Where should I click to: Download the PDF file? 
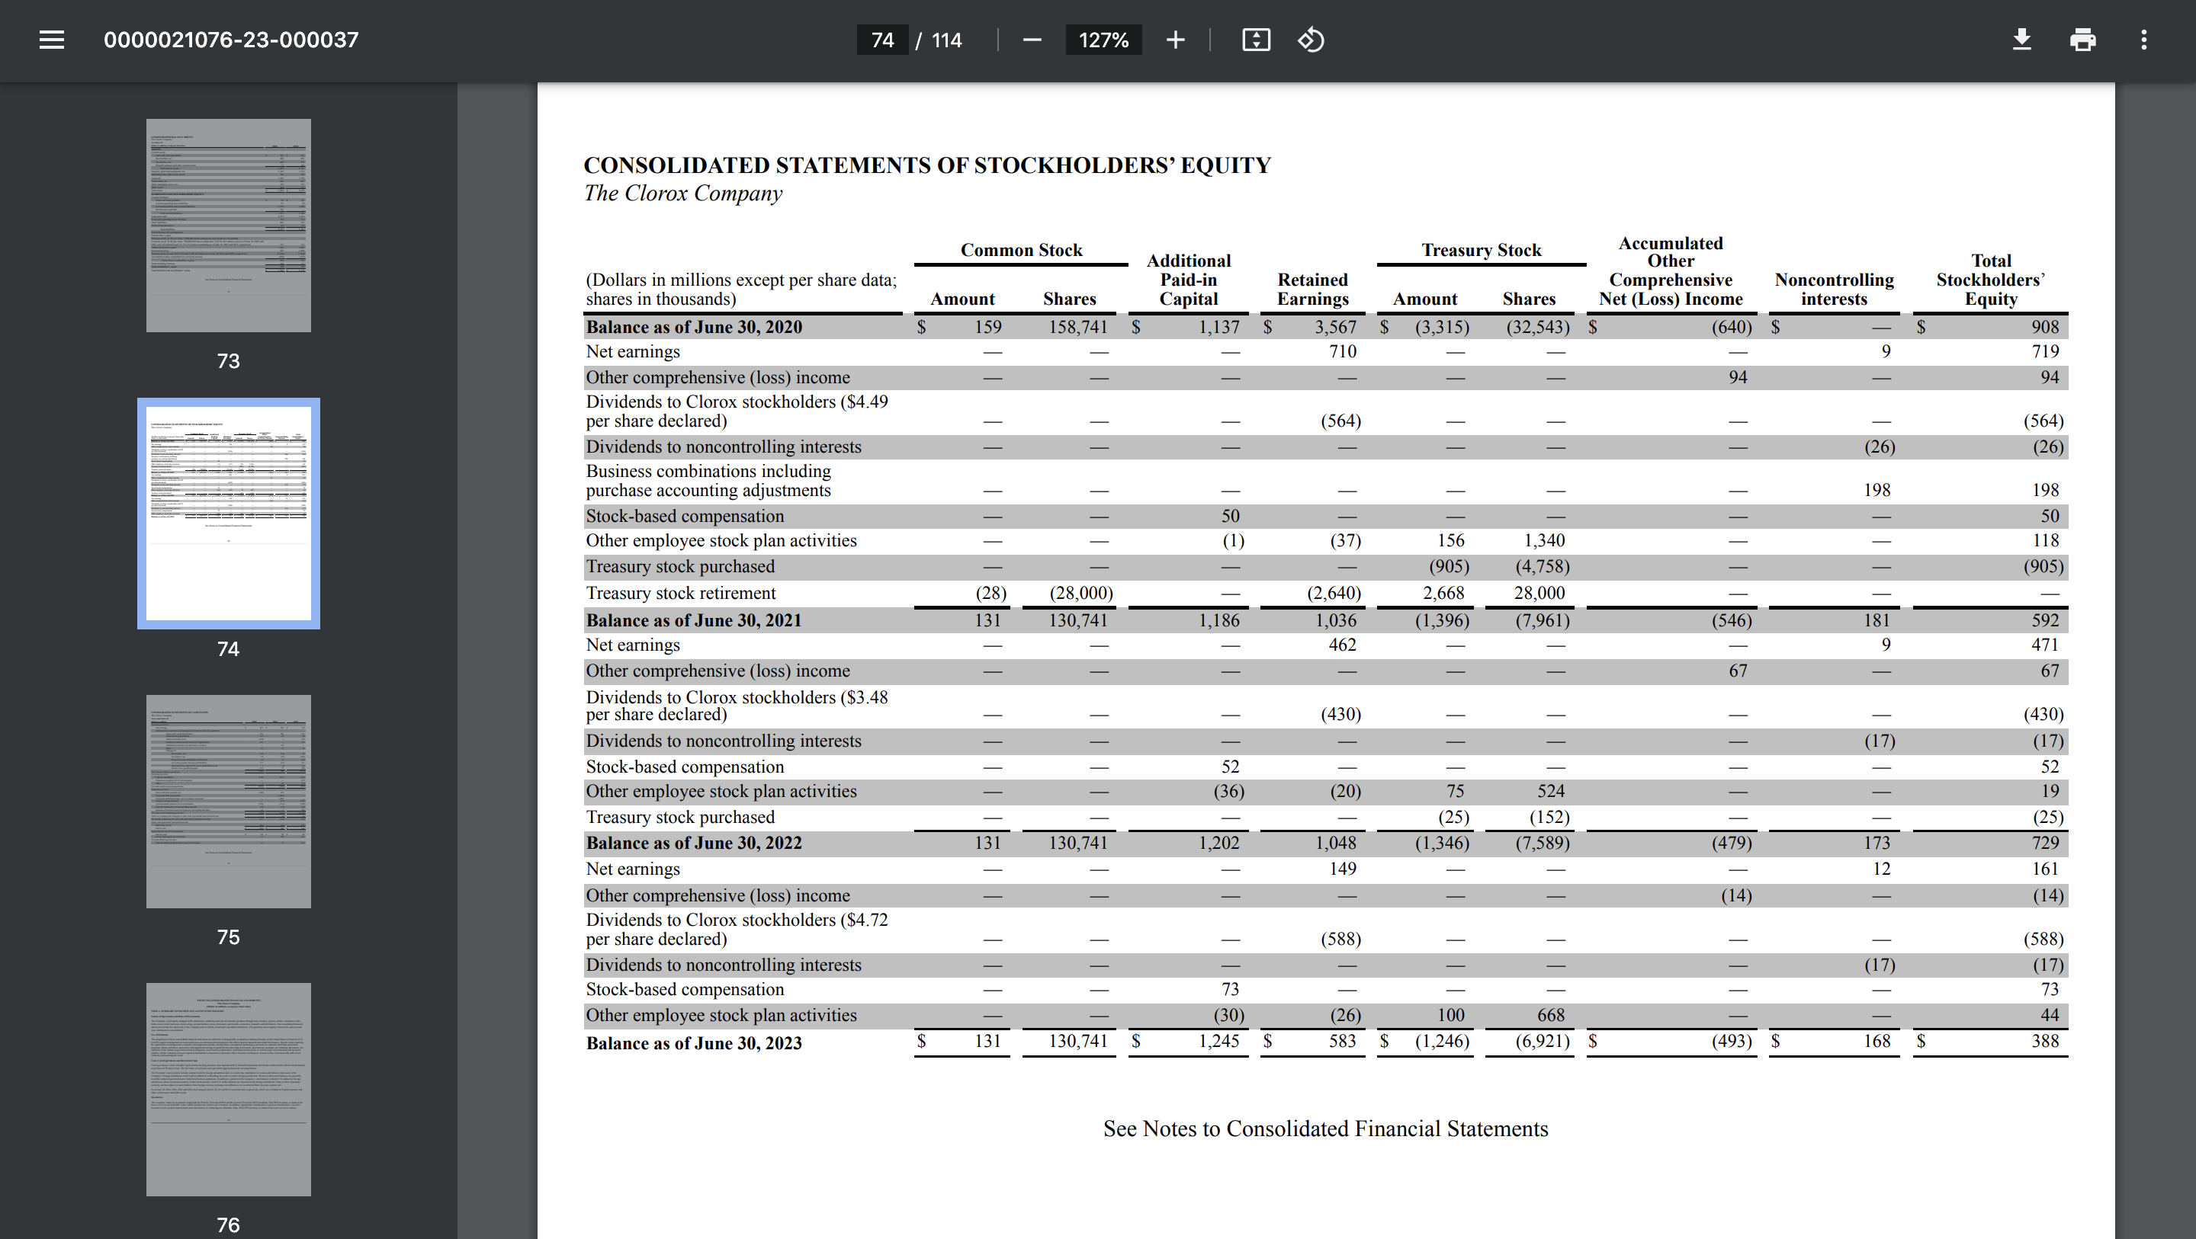click(x=2021, y=40)
